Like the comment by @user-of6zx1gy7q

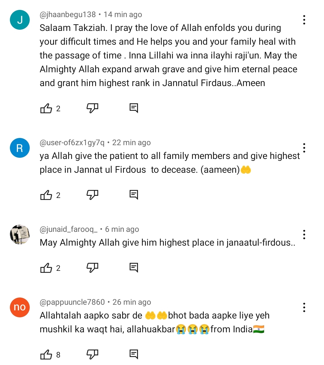46,195
